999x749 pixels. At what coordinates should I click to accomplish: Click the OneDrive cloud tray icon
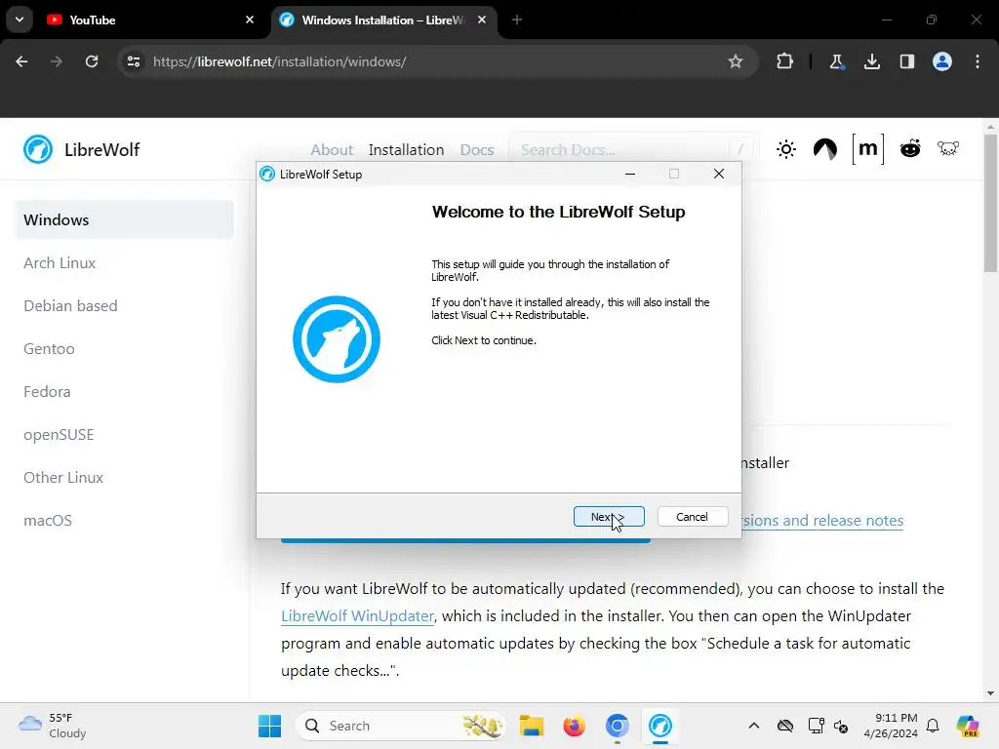coord(785,726)
